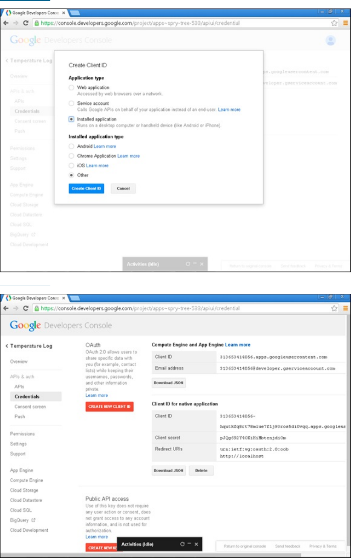Refresh Activities panel in lower window
This screenshot has height=558, width=351.
183,544
